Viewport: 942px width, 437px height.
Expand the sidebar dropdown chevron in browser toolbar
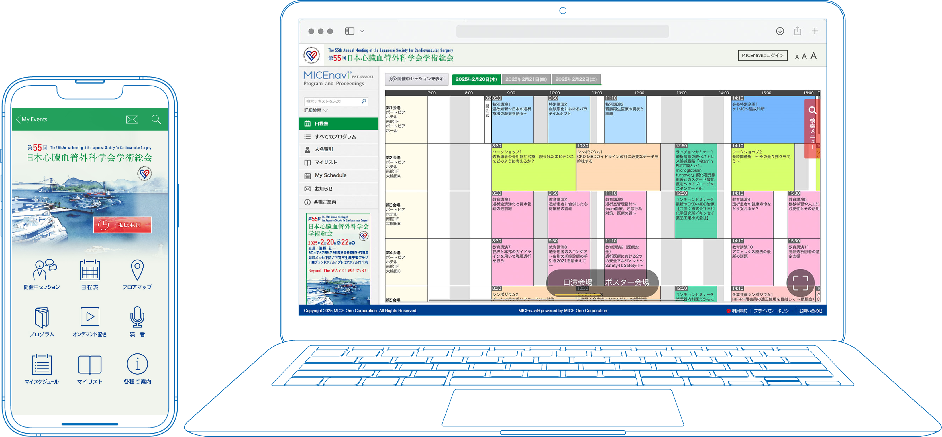point(362,31)
